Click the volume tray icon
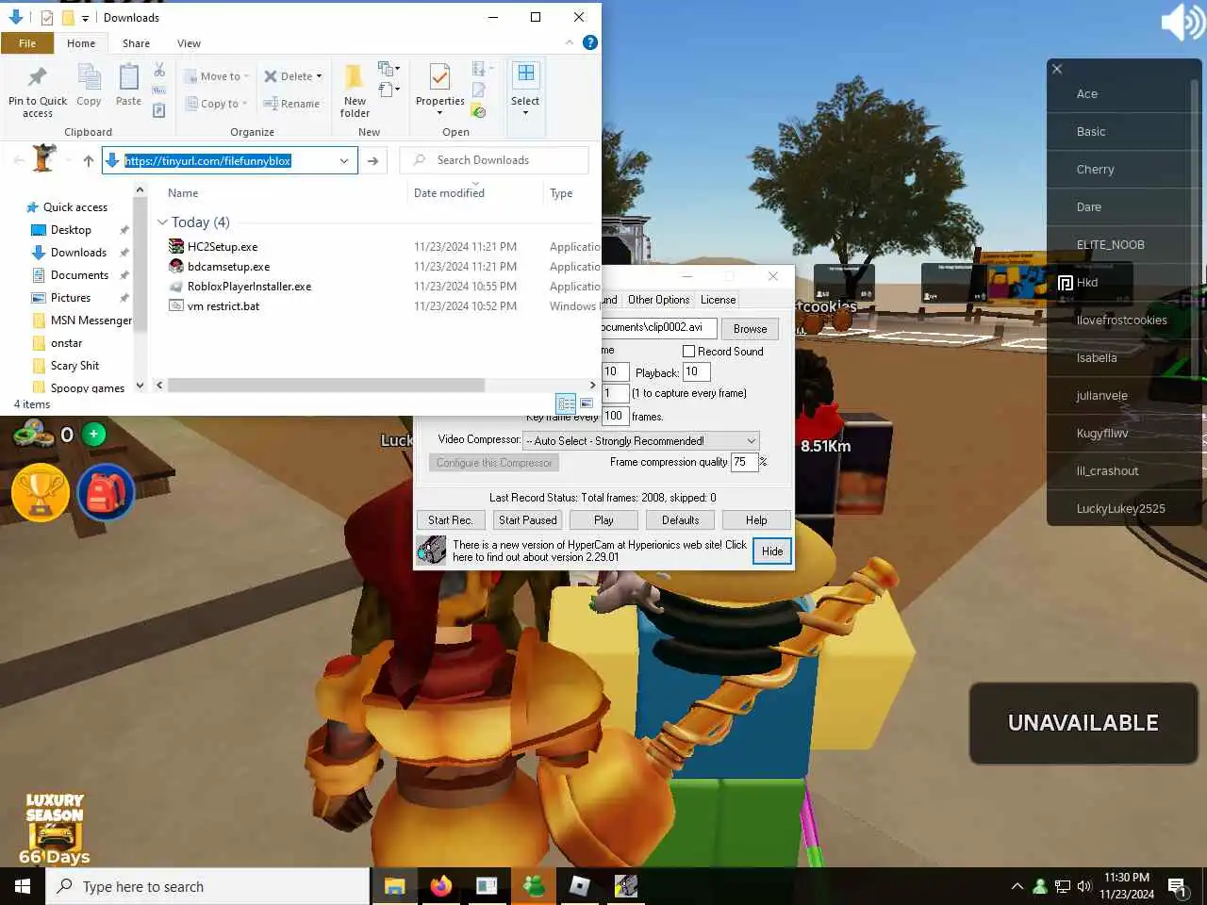This screenshot has width=1207, height=905. pyautogui.click(x=1084, y=886)
